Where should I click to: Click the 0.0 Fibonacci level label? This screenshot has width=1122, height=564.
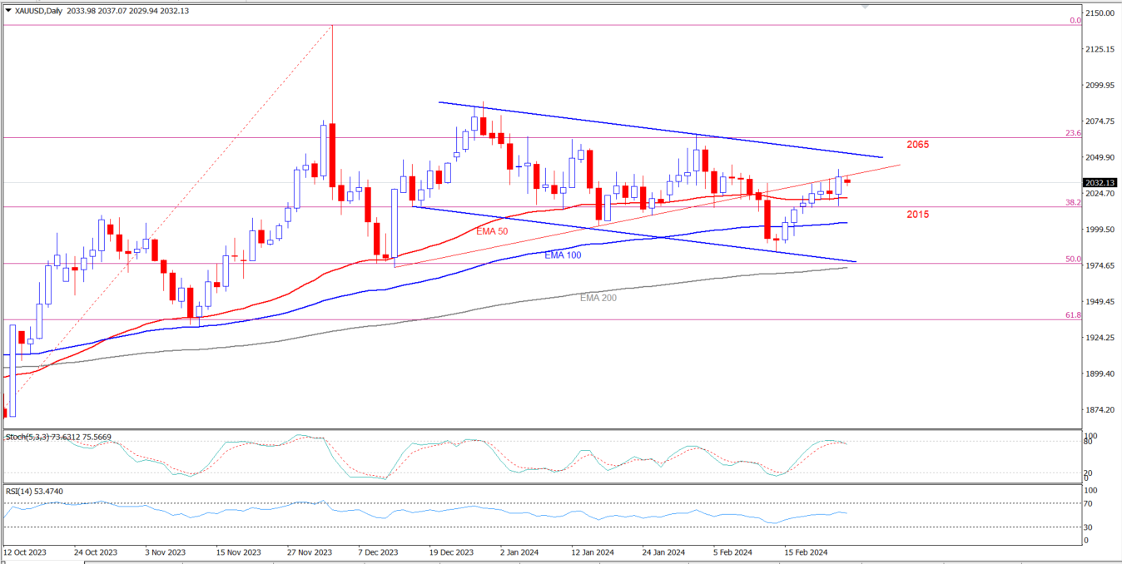[1075, 20]
